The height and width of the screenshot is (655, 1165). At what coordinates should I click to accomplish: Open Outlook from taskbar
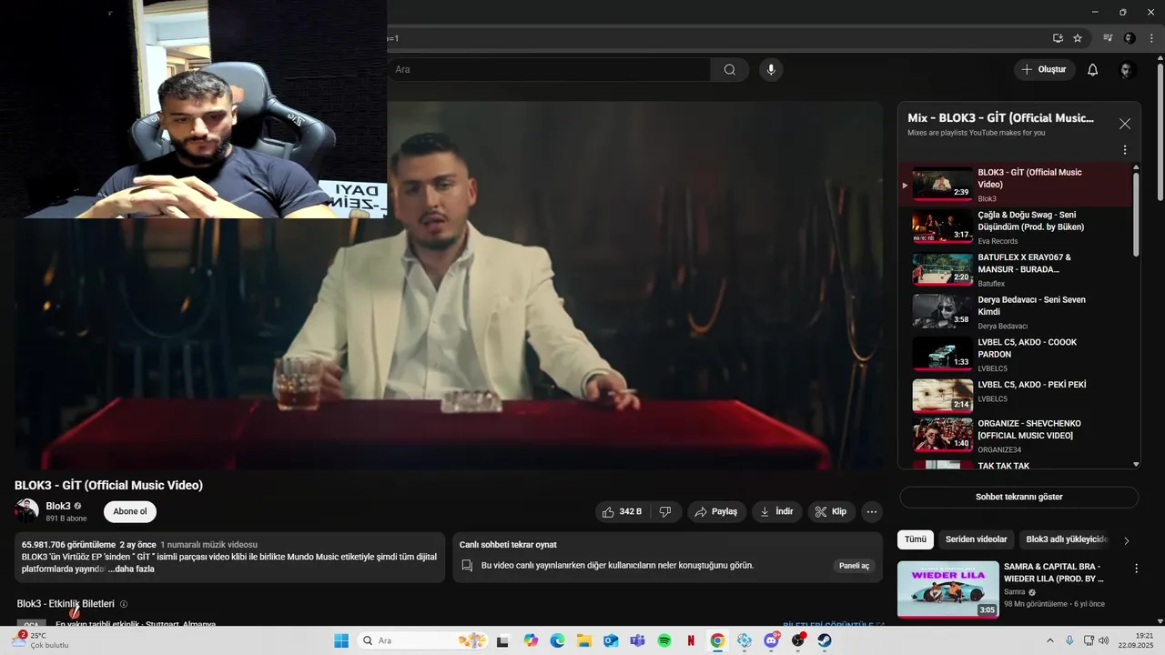point(611,640)
